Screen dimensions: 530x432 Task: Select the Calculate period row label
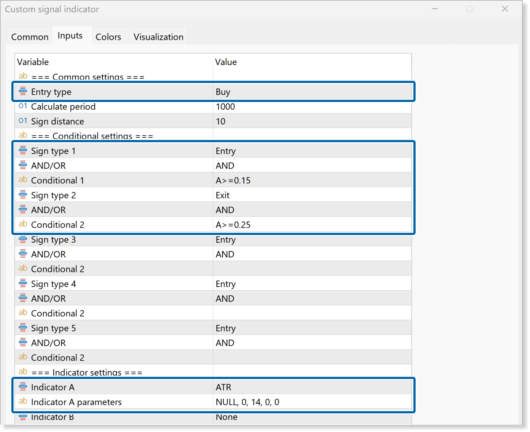[63, 106]
